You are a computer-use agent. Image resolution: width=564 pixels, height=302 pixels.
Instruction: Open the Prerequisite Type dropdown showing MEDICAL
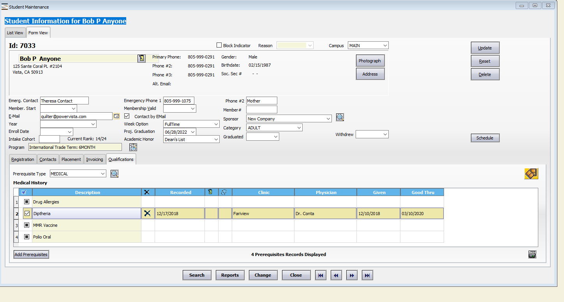(102, 174)
